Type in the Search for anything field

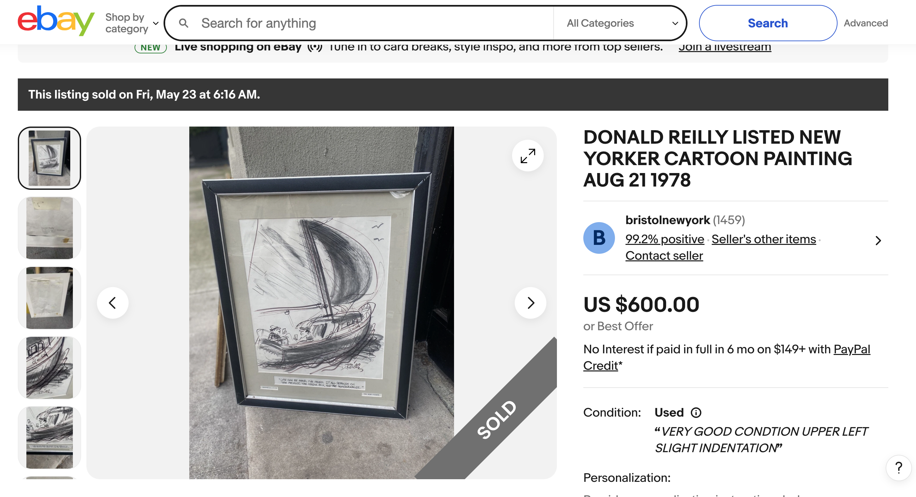pyautogui.click(x=373, y=23)
